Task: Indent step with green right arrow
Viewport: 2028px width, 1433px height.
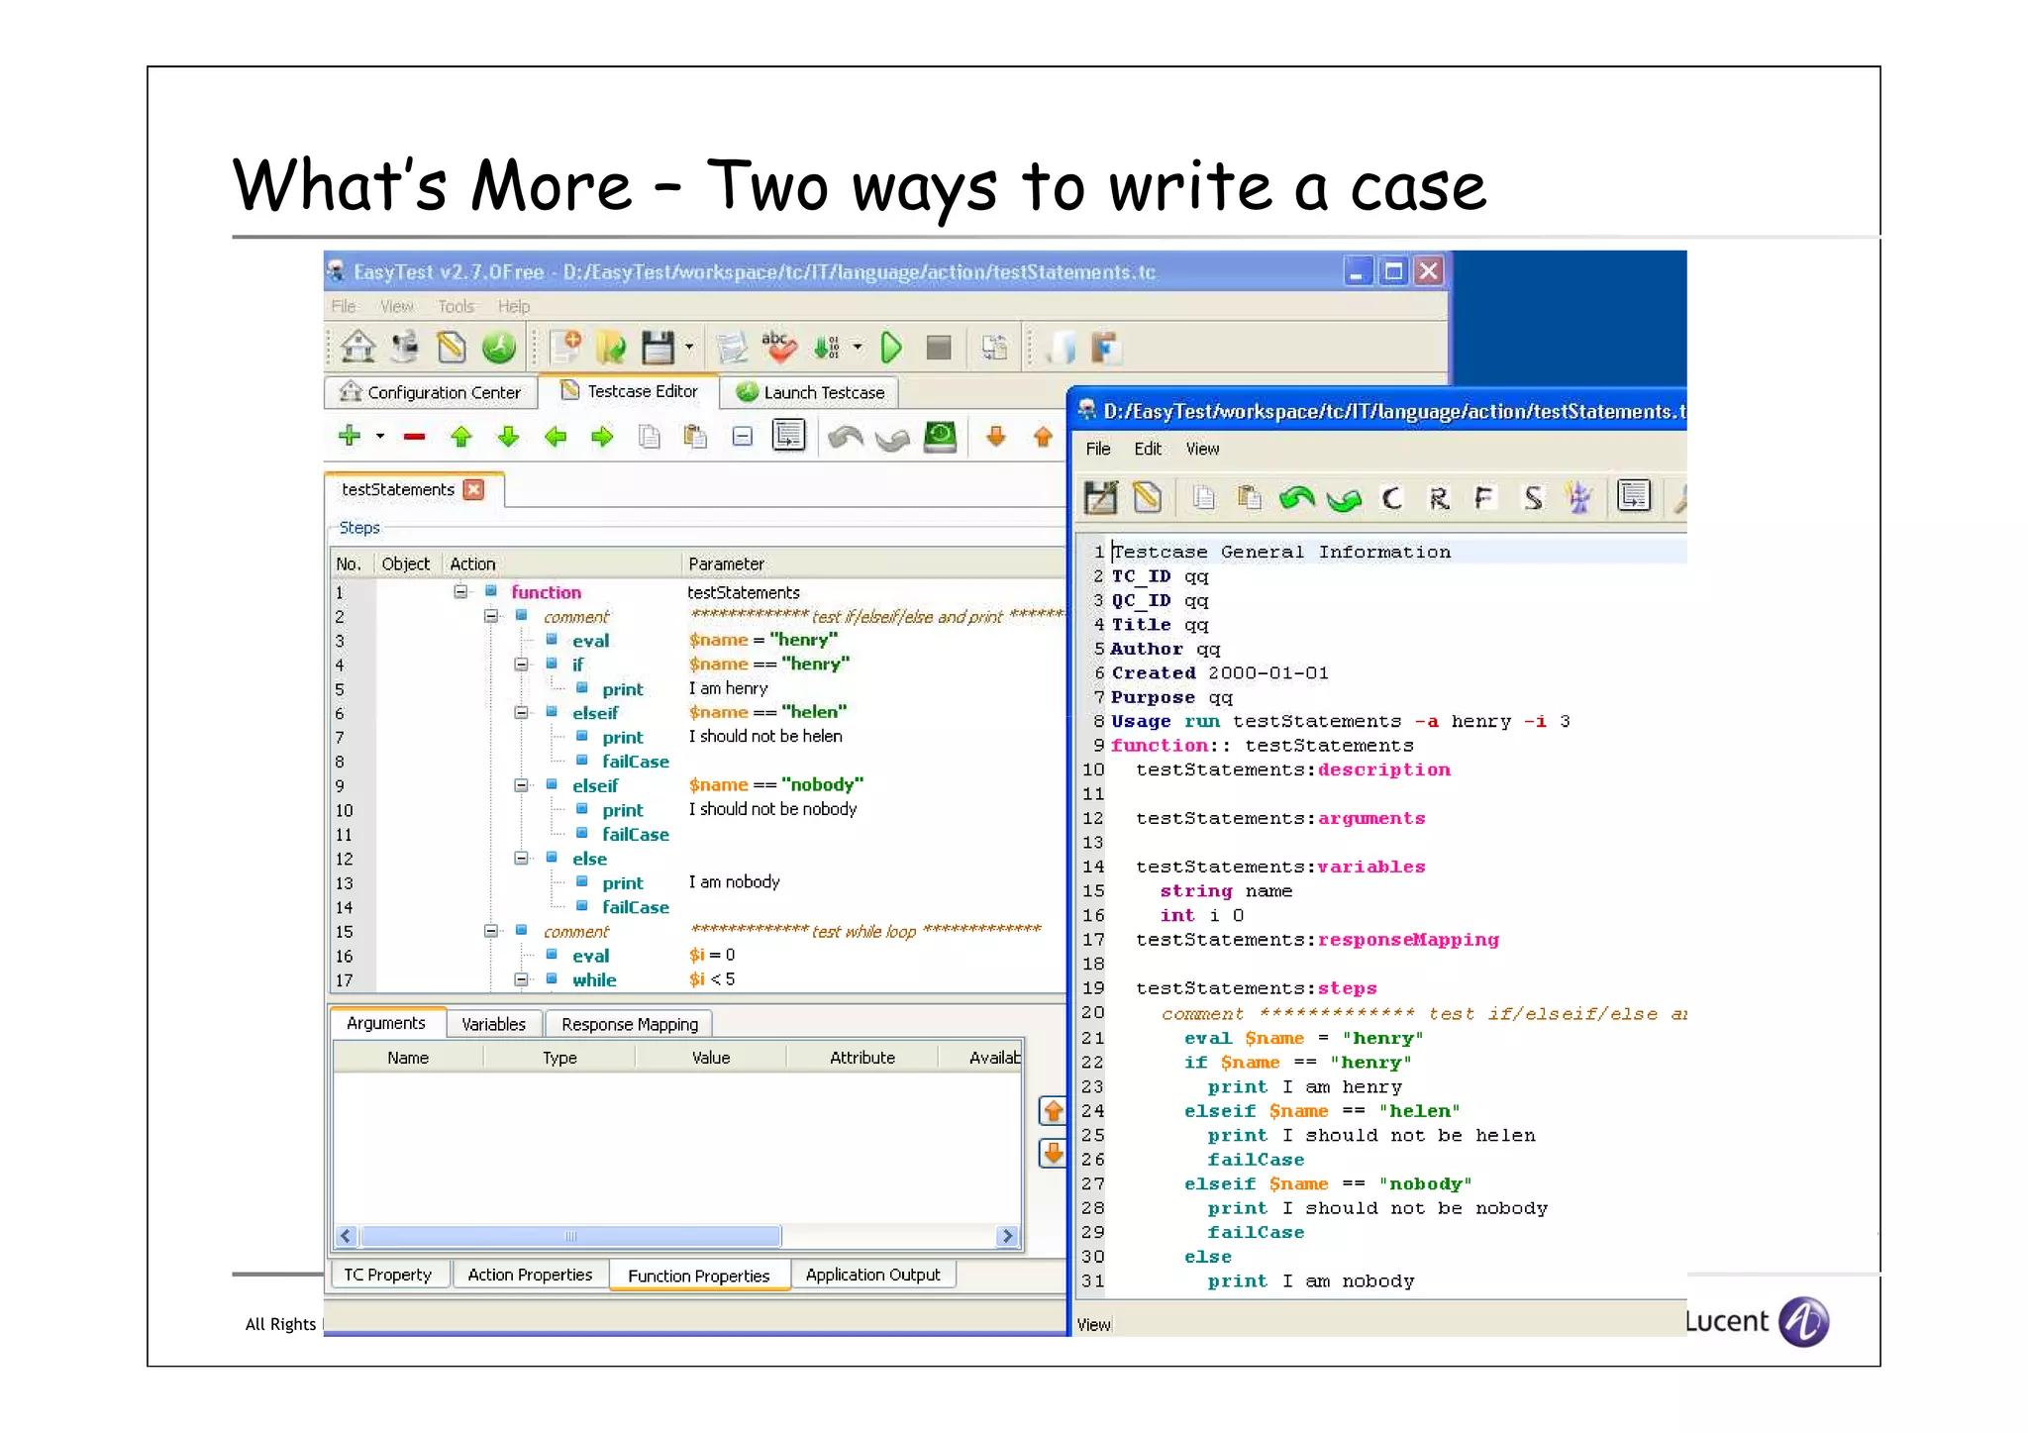Action: [602, 437]
